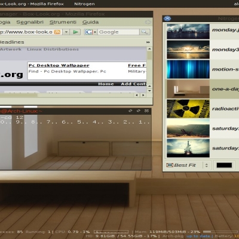Click the Add Content link
This screenshot has height=239, width=239.
tap(133, 84)
